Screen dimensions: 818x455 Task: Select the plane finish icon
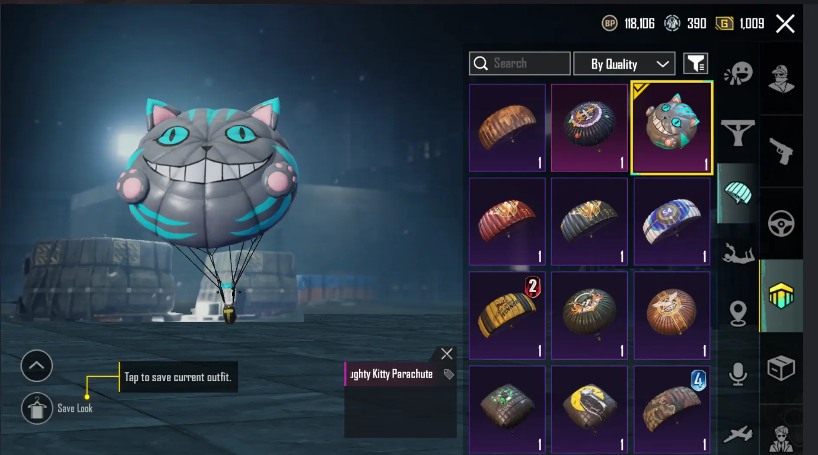click(x=738, y=434)
